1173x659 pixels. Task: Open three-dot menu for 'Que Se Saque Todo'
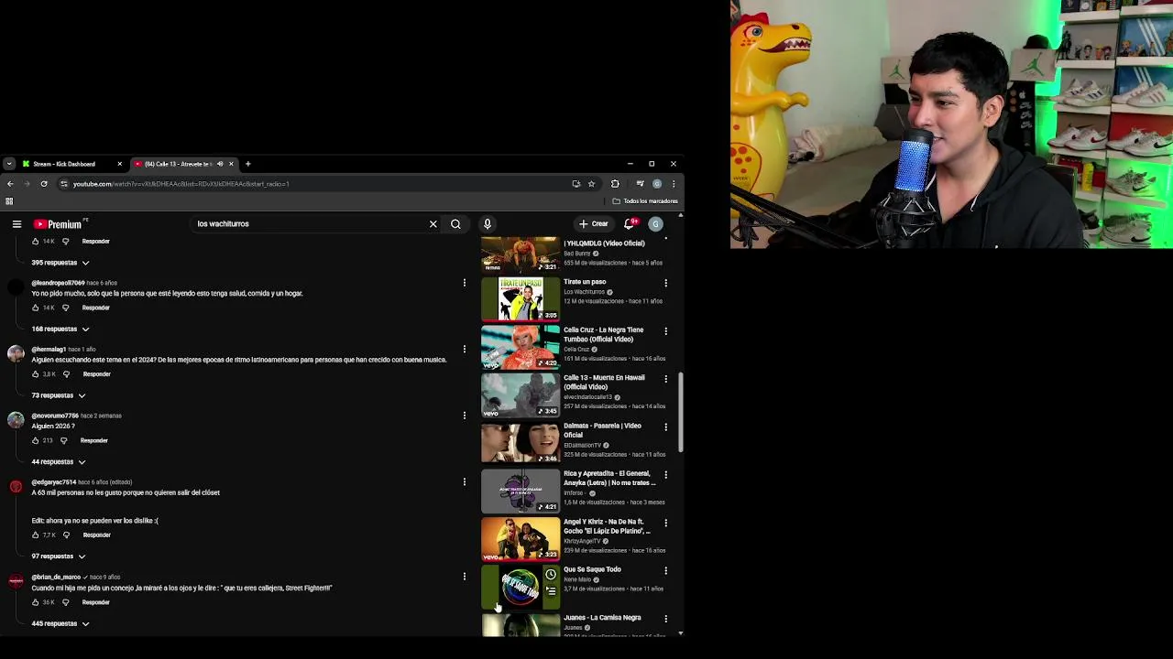tap(666, 570)
